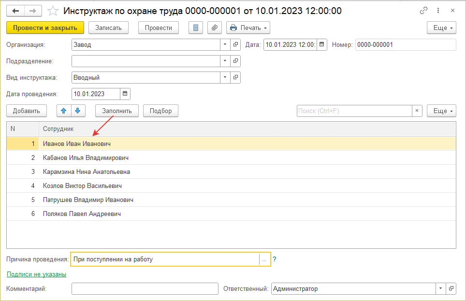Viewport: 466px width, 301px height.
Task: Click the N column header
Action: pos(23,129)
